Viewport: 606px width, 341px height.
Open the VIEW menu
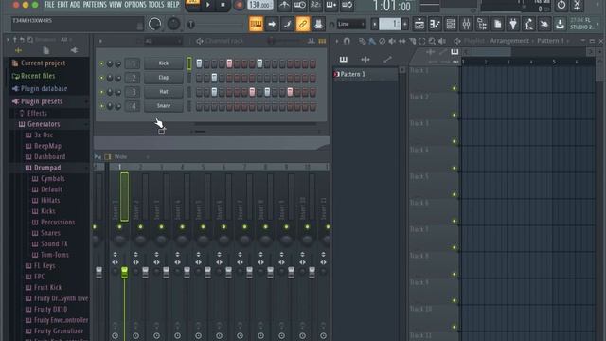coord(116,4)
